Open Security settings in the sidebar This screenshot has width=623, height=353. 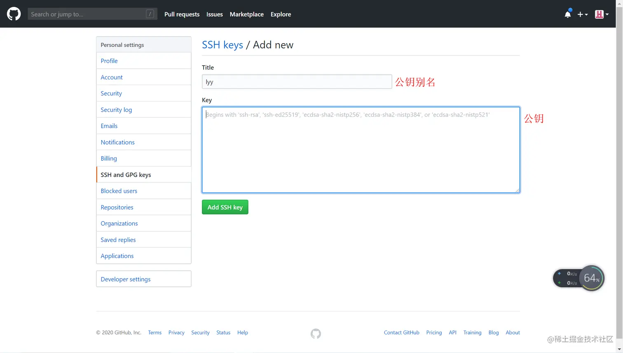click(143, 93)
